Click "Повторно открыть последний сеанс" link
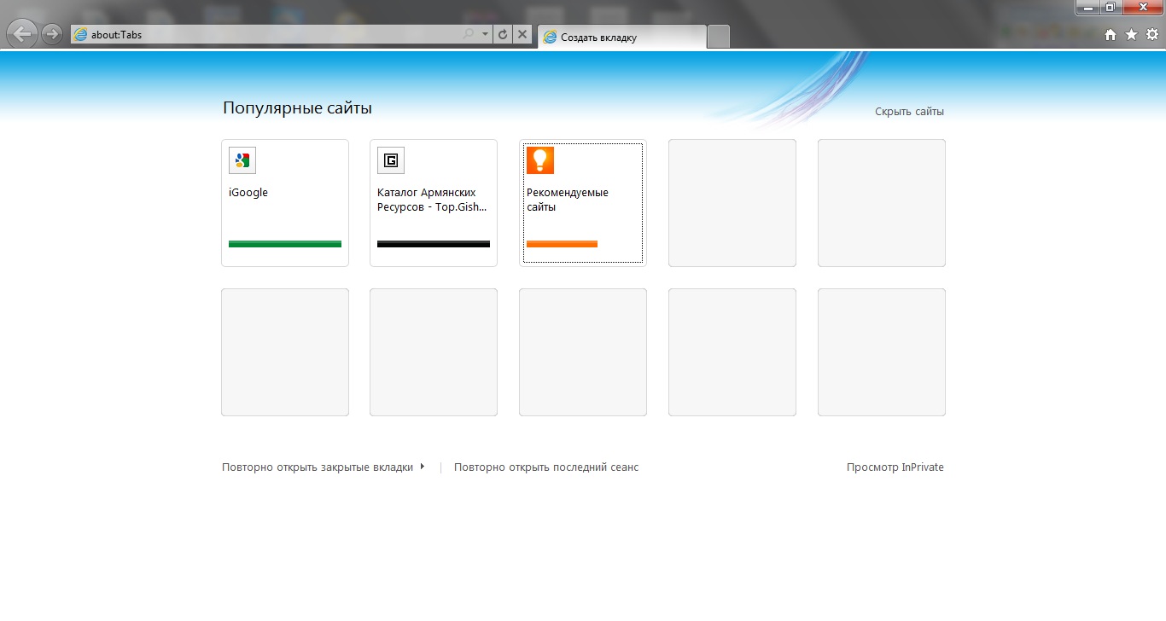 click(545, 467)
